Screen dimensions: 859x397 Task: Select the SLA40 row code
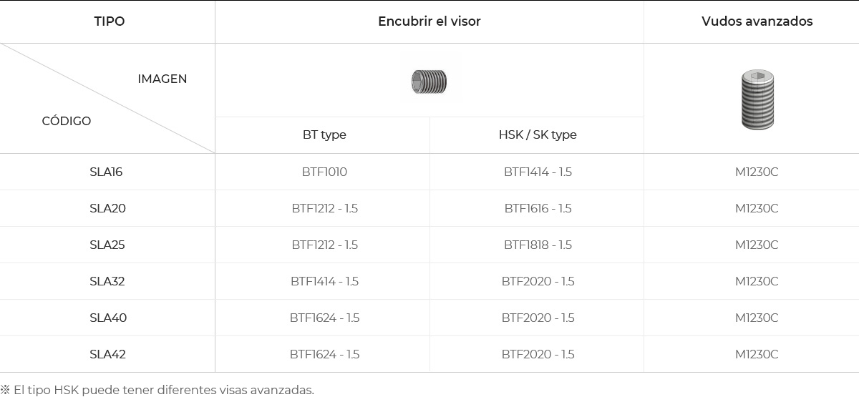point(108,318)
